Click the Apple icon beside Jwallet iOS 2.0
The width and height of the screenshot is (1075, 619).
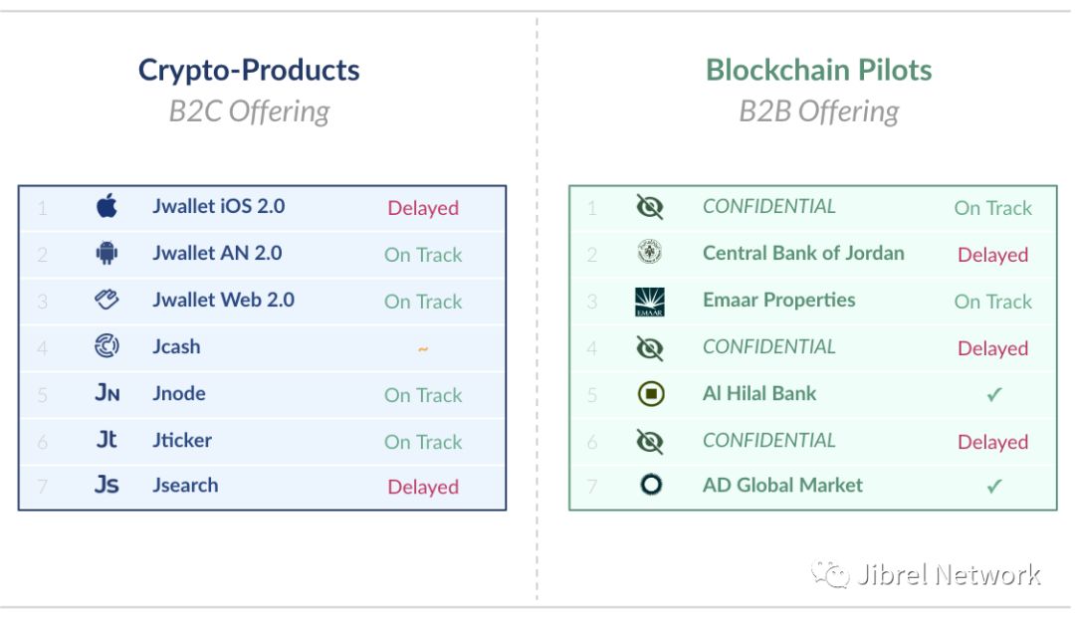click(x=107, y=205)
